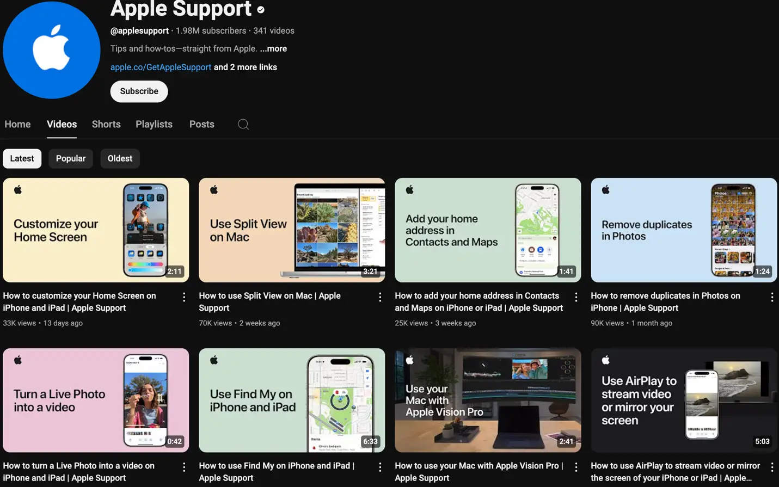Open 'How to add your home address' title

tap(479, 302)
